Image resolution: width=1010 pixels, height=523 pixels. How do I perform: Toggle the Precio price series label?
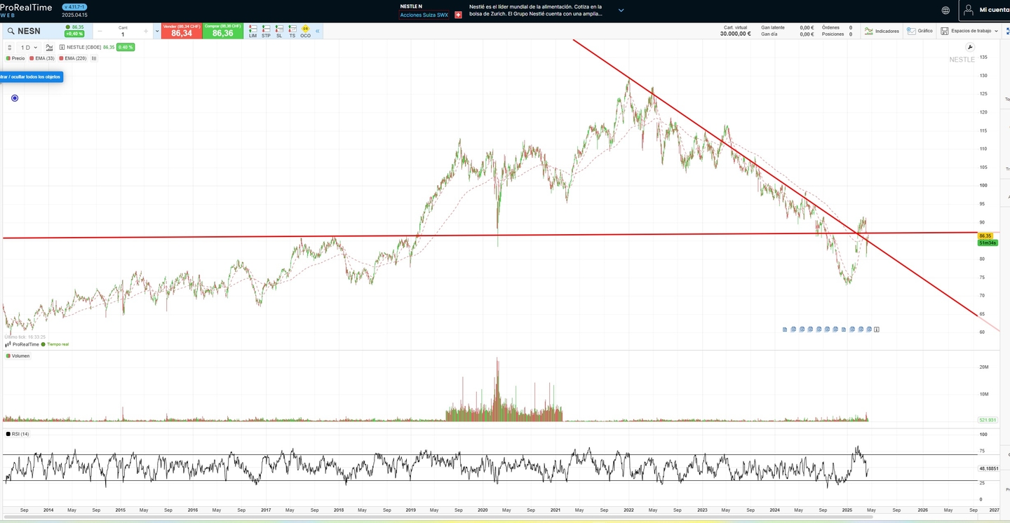coord(16,58)
